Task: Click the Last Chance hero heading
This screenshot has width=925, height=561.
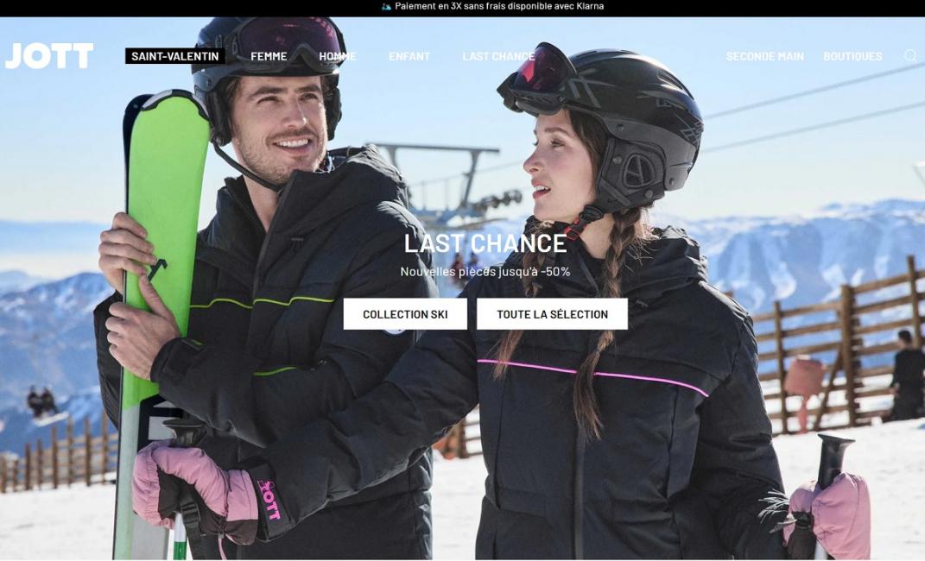Action: coord(485,244)
